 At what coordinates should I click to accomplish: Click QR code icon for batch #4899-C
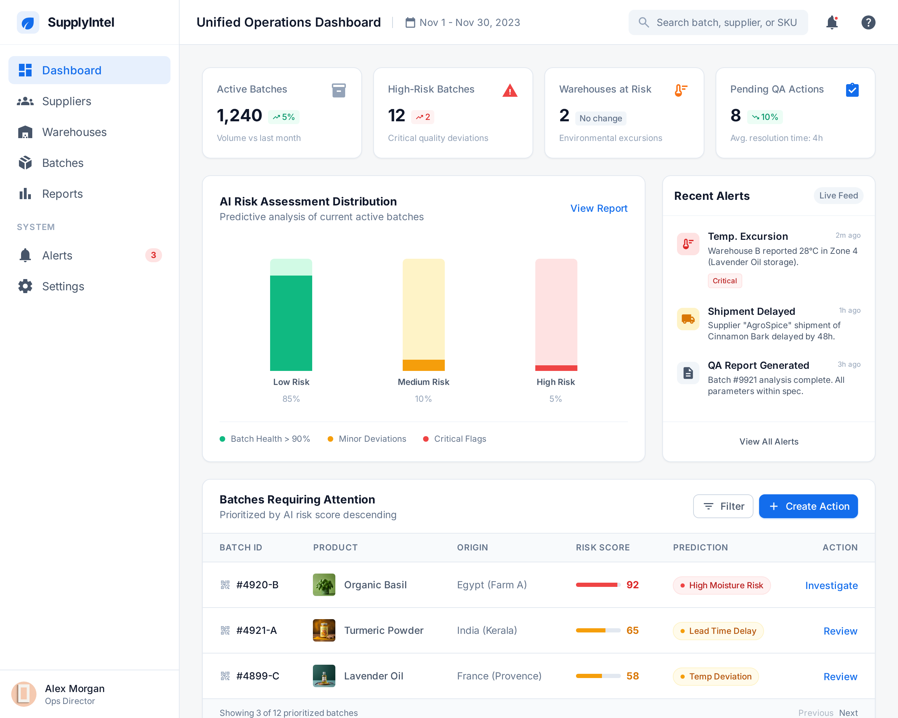pyautogui.click(x=225, y=676)
